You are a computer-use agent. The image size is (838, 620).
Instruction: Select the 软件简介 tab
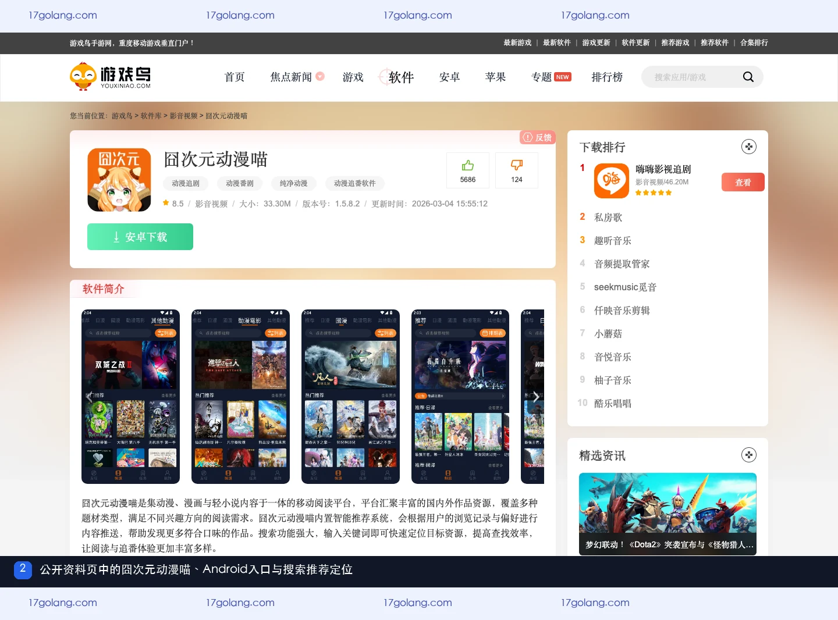(104, 289)
